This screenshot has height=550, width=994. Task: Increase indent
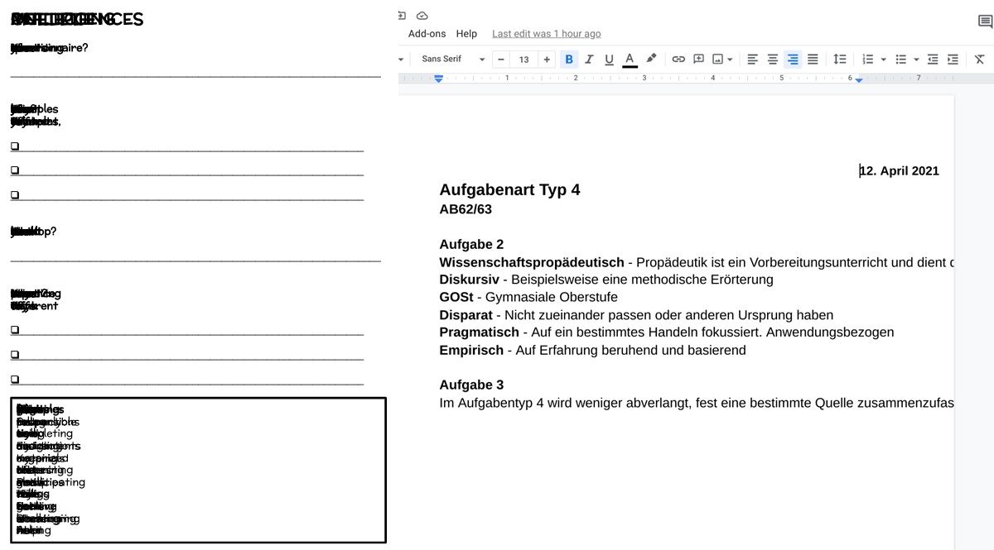pyautogui.click(x=953, y=59)
